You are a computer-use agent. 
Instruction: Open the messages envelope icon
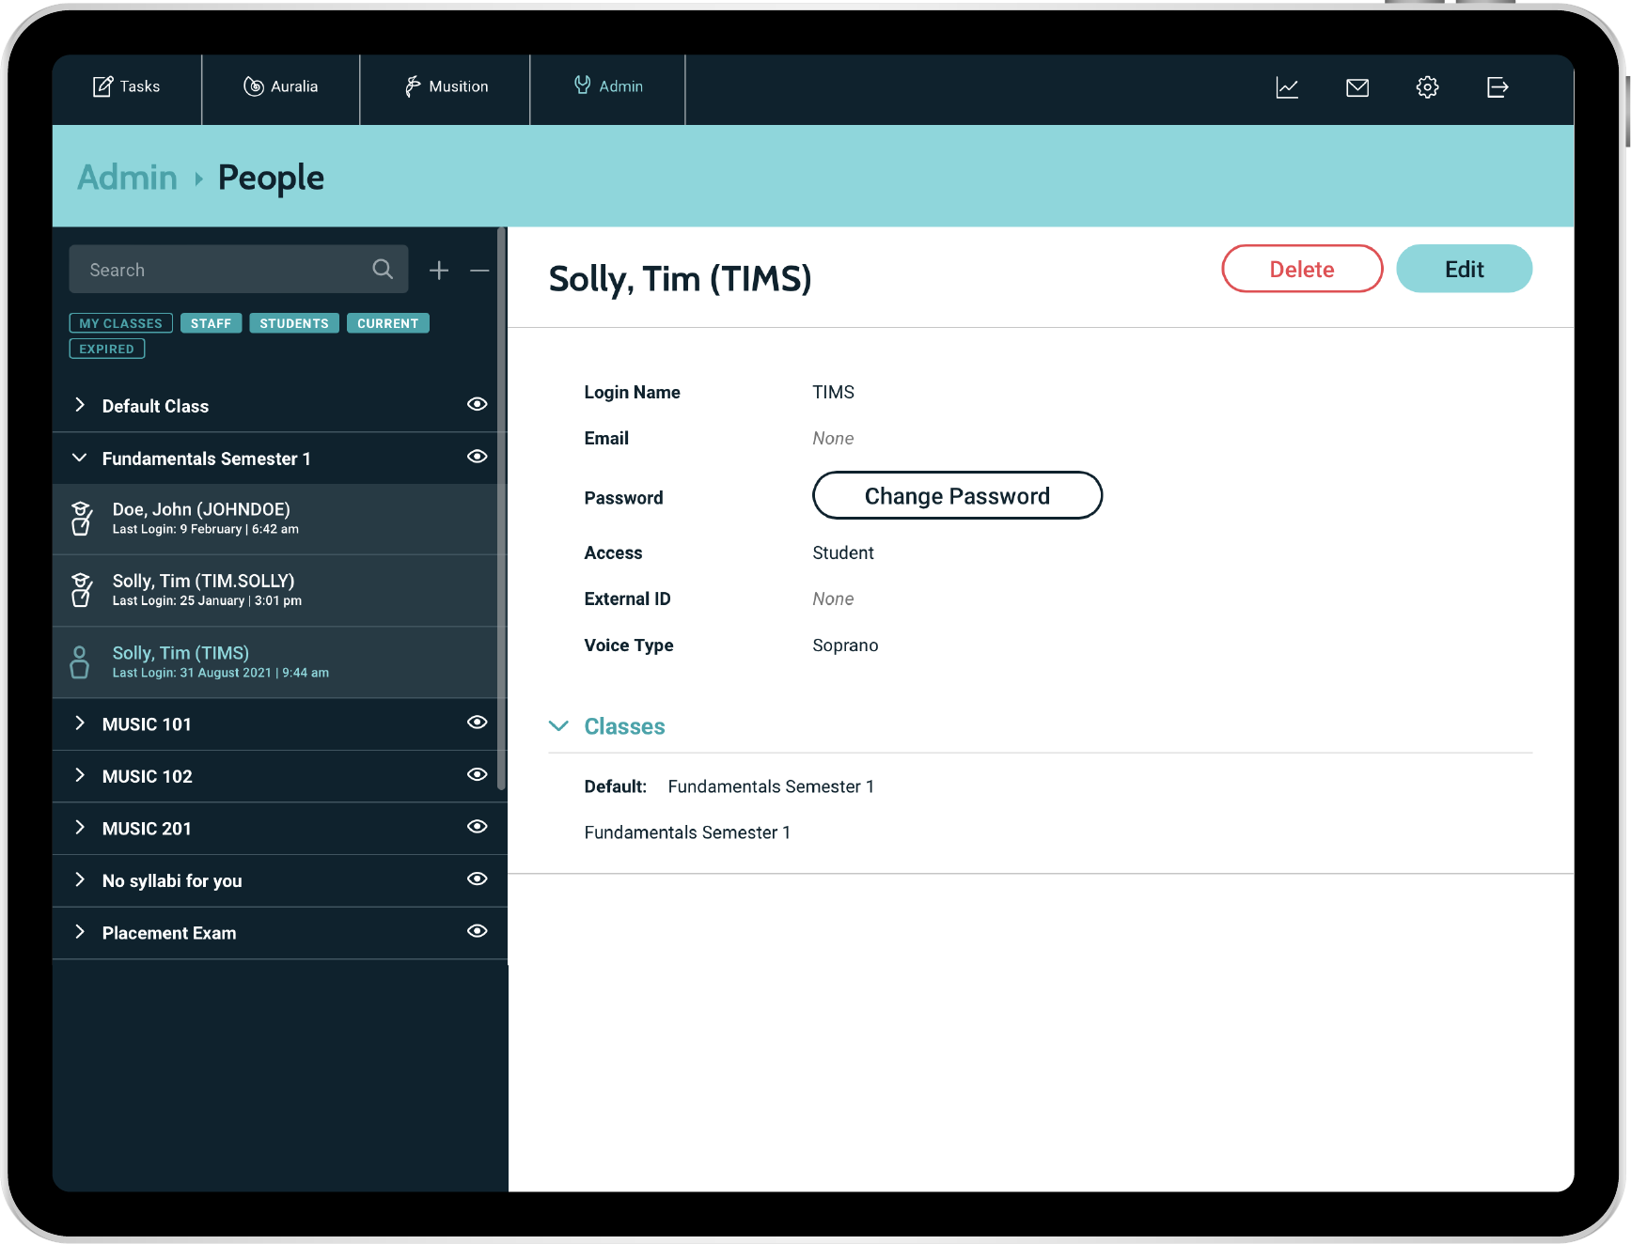point(1357,87)
